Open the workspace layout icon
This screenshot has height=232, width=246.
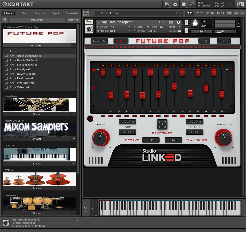coord(183,4)
